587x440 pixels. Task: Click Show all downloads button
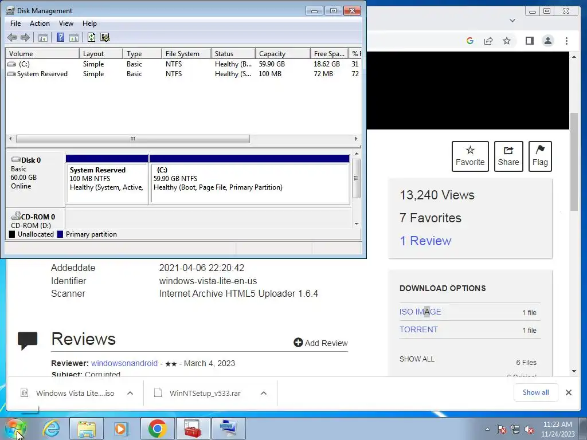[536, 392]
